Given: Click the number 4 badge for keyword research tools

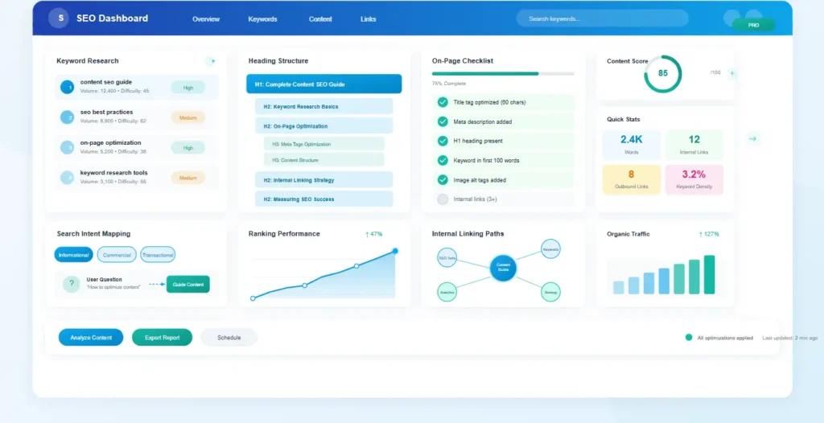Looking at the screenshot, I should [68, 177].
